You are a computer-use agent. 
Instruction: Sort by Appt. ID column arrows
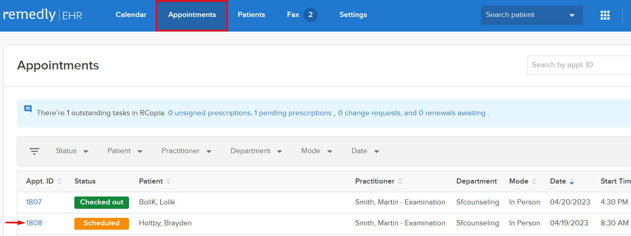[59, 181]
